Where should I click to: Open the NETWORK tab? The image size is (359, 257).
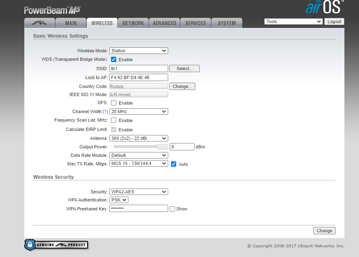133,23
